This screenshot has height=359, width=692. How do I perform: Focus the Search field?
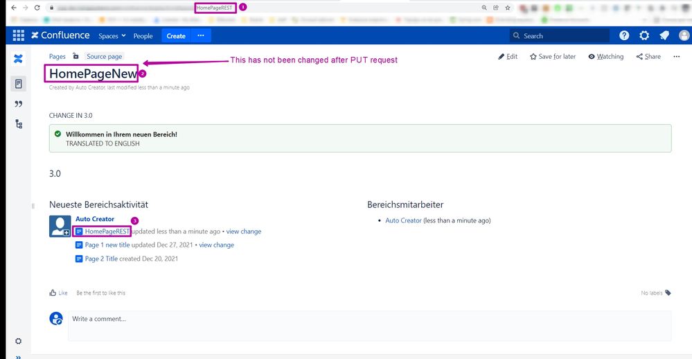pos(560,36)
